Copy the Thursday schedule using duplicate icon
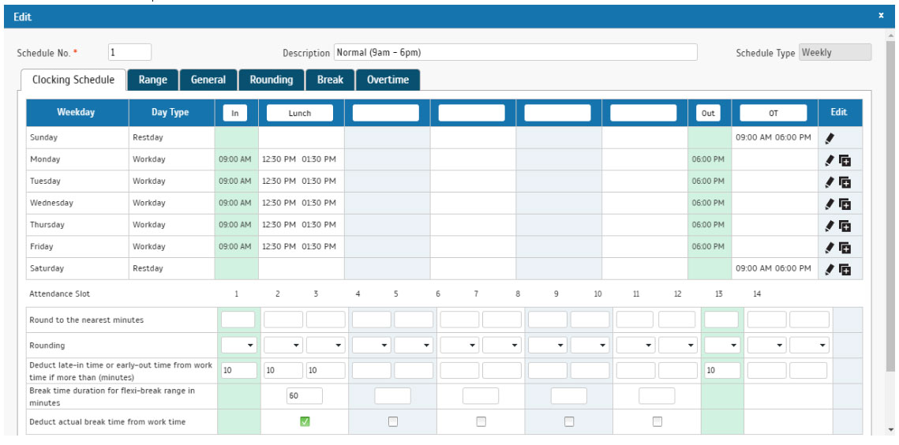The image size is (899, 445). click(x=845, y=226)
